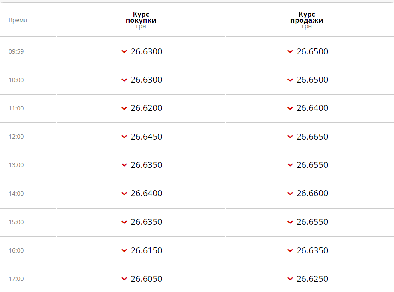Click down arrow beside 26.6050 buy rate

(124, 279)
